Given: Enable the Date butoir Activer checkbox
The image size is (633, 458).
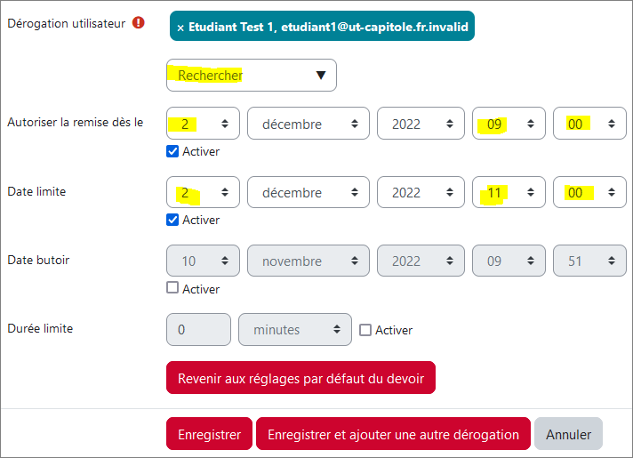Looking at the screenshot, I should tap(173, 288).
